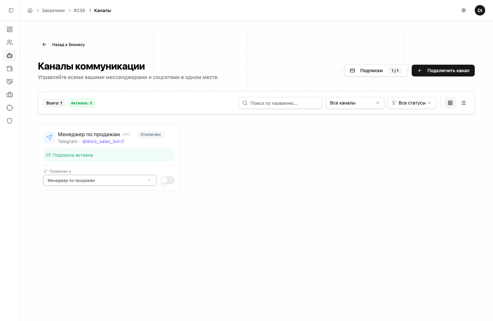
Task: Open the wallet icon in sidebar
Action: [10, 69]
